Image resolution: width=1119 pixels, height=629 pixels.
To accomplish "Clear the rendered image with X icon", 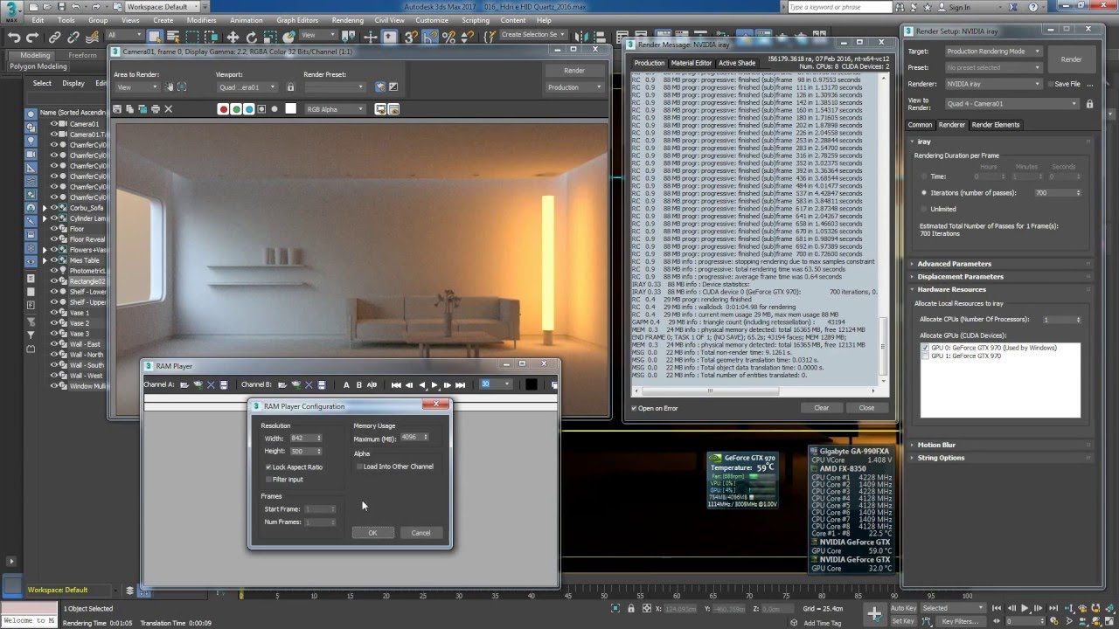I will coord(169,109).
